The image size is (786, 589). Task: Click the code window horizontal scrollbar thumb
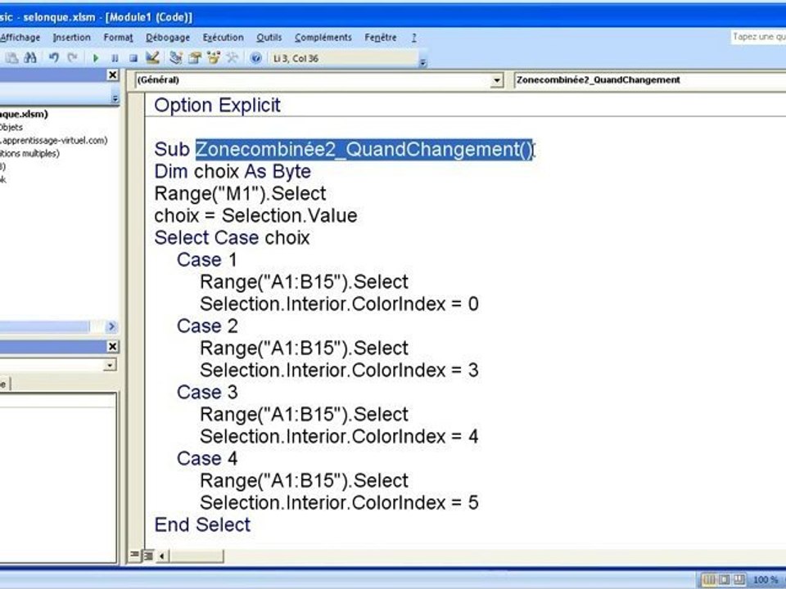[196, 556]
